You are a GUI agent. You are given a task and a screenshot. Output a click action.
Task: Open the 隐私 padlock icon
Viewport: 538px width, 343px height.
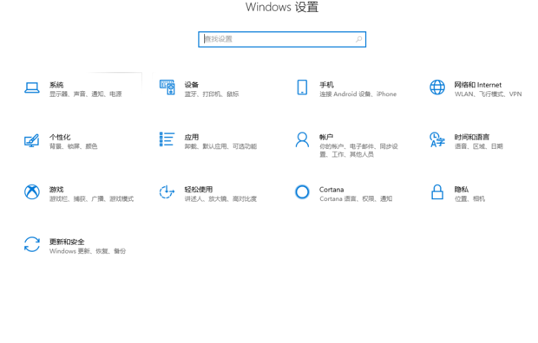pos(437,192)
